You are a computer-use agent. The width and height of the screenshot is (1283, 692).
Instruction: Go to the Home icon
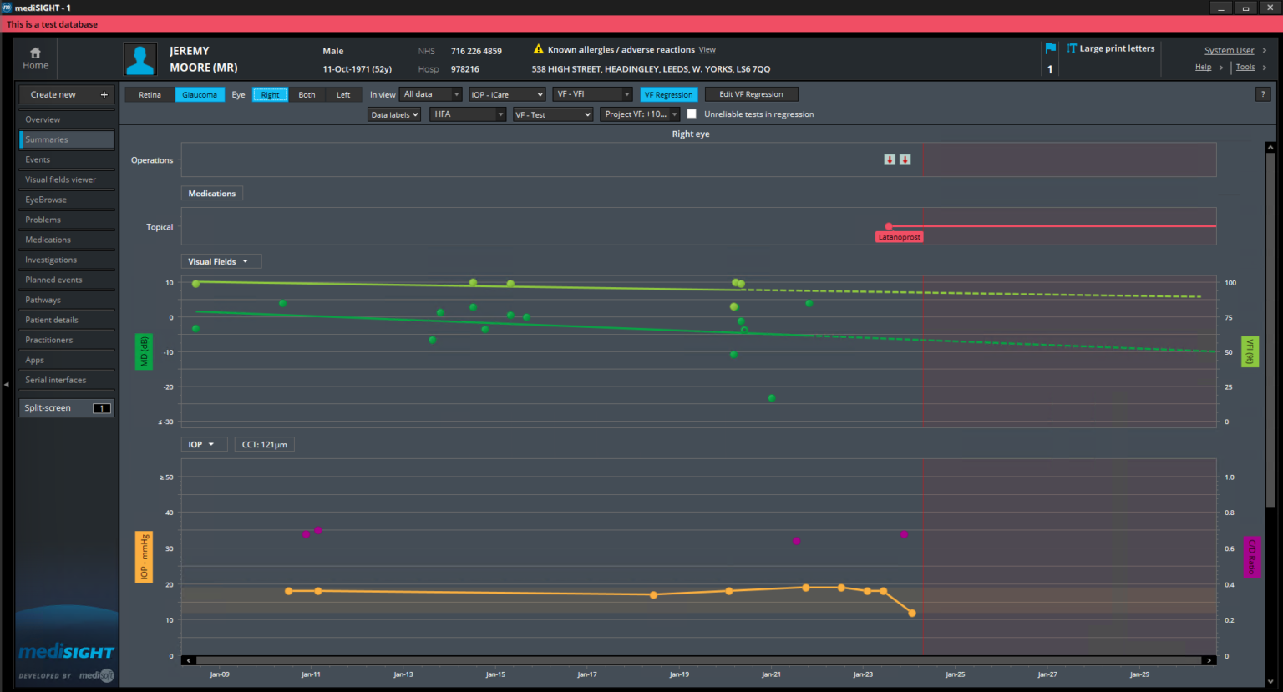pyautogui.click(x=35, y=53)
